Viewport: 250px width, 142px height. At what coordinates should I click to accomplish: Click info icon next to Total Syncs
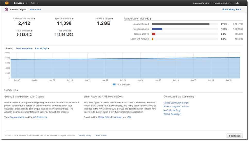coord(70,31)
